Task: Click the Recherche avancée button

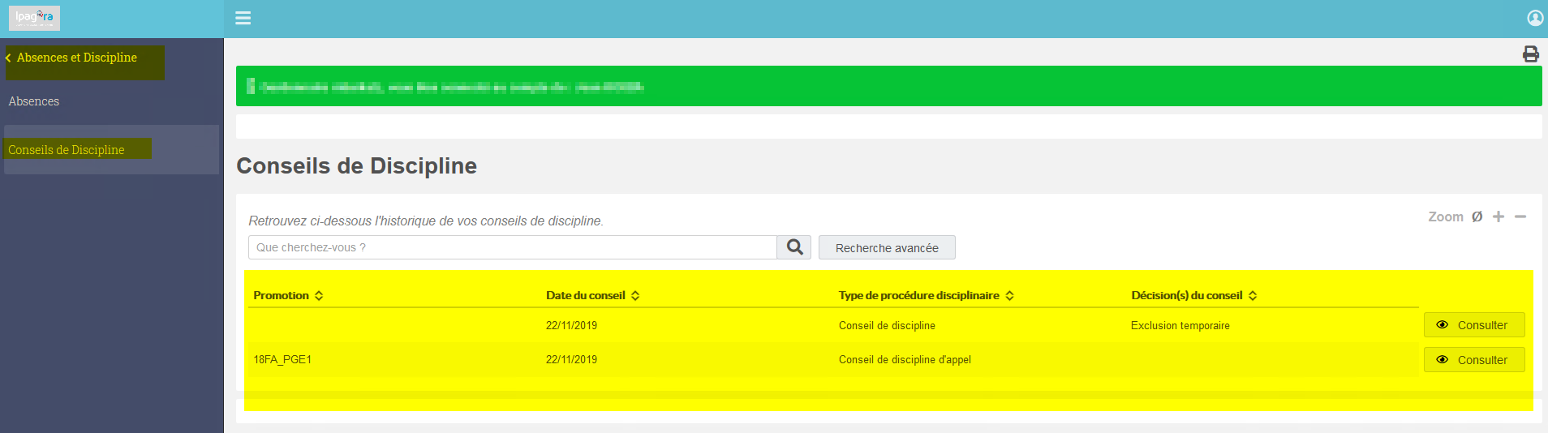Action: tap(887, 247)
